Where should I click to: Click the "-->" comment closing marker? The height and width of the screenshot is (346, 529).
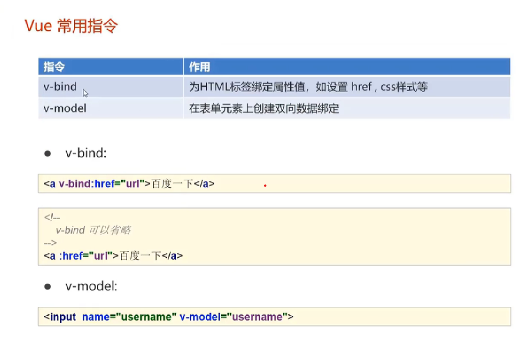(50, 243)
